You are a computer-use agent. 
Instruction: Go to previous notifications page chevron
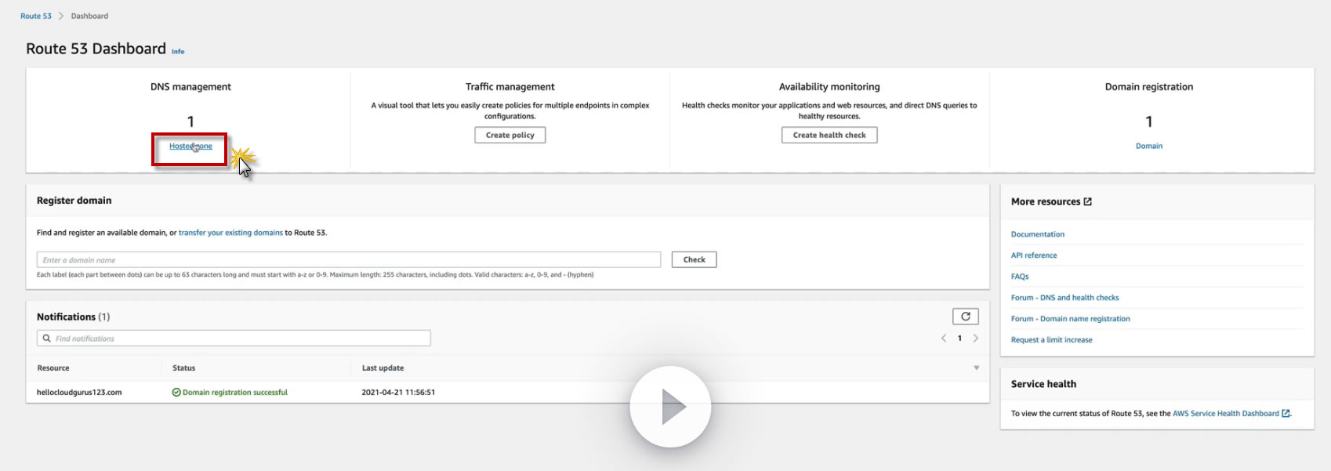[x=944, y=339]
